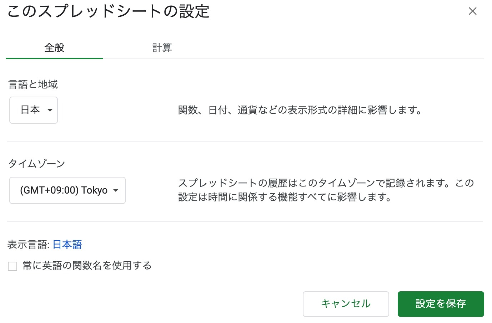Change timezone from (GMT+09:00) Tokyo

(67, 190)
